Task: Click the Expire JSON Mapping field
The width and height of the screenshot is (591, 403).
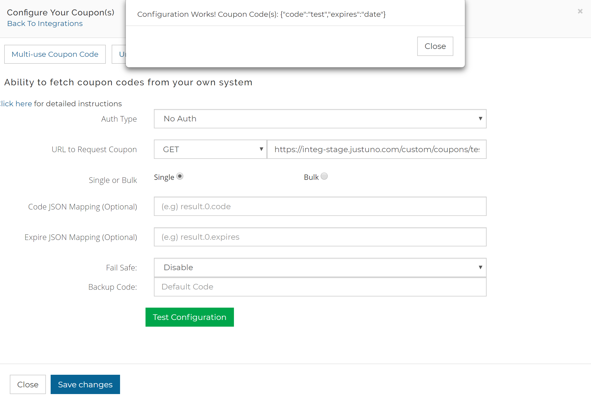Action: coord(320,237)
